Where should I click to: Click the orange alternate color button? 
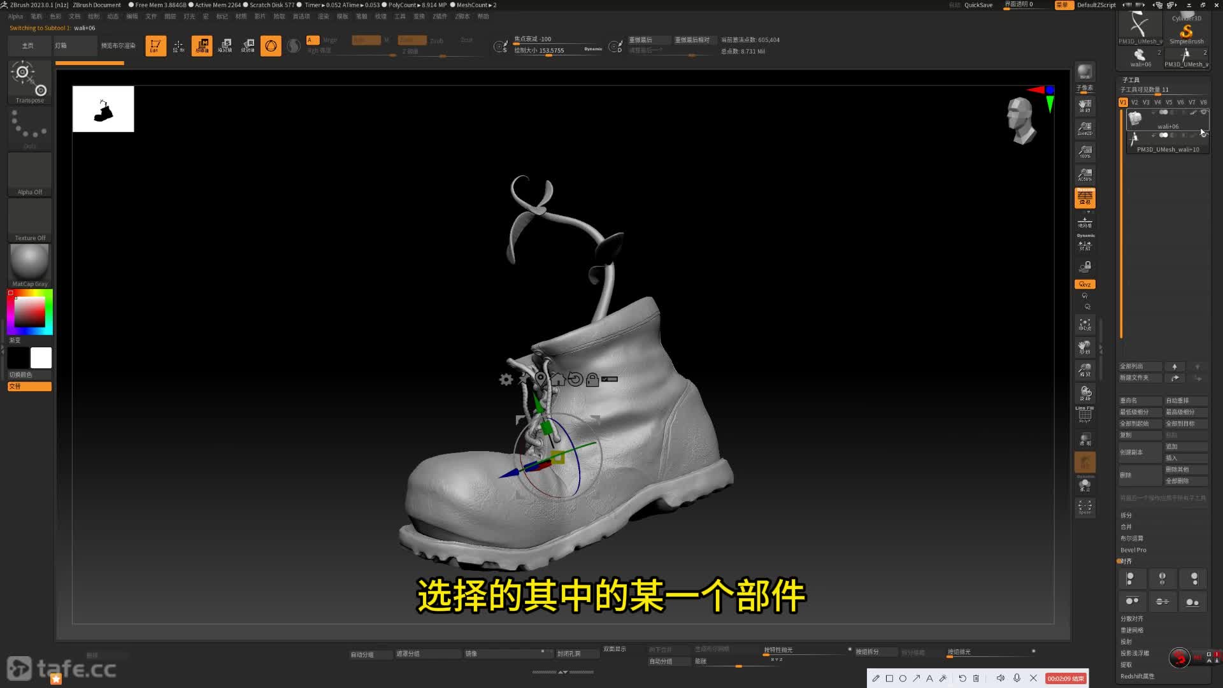click(30, 386)
